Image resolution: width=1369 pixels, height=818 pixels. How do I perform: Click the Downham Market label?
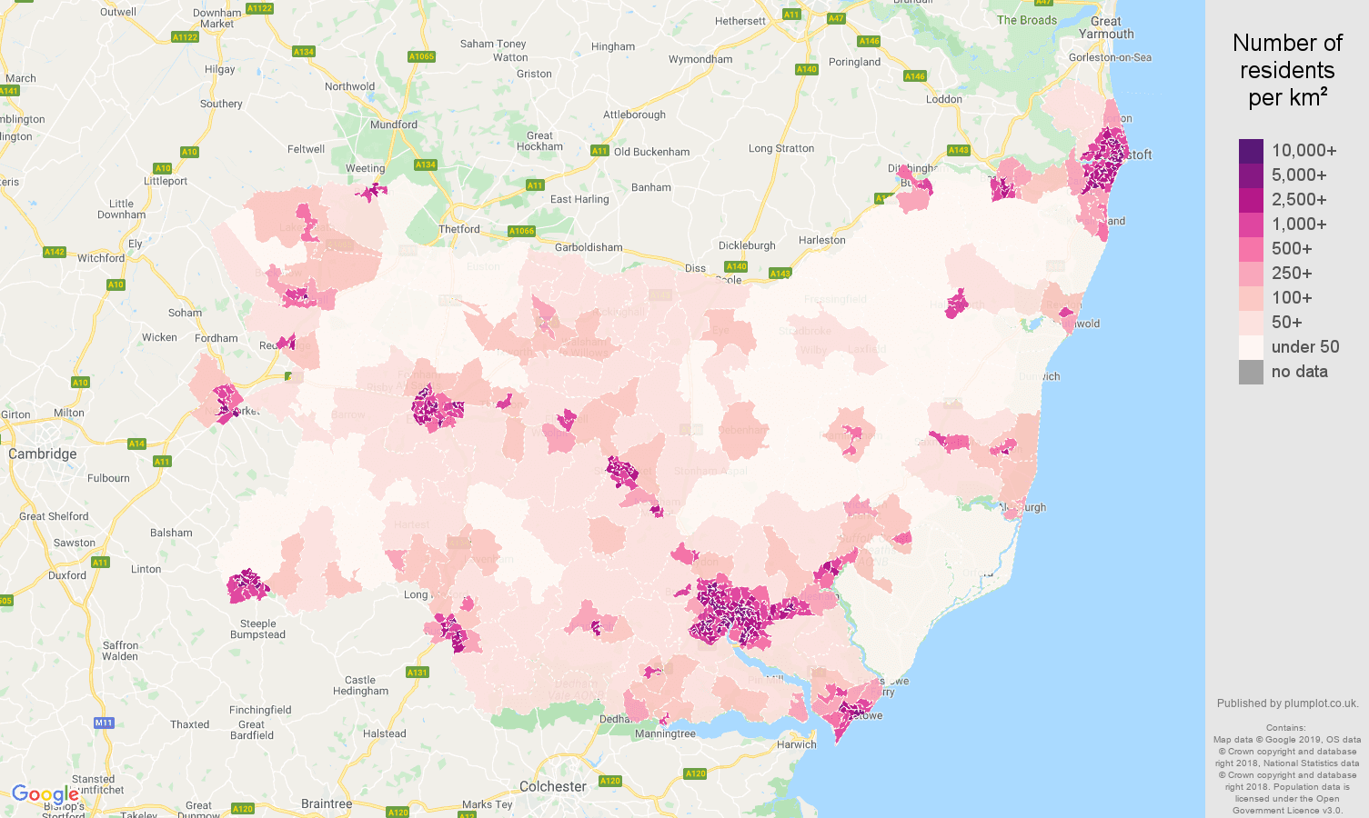tap(217, 18)
